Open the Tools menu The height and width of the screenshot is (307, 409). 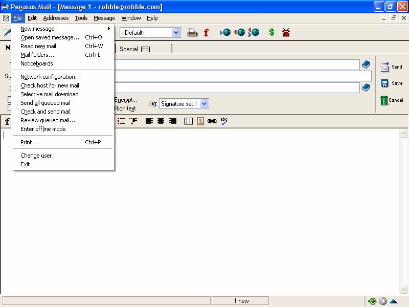click(81, 18)
